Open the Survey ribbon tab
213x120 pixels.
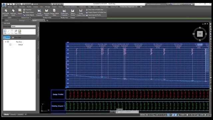[61, 7]
